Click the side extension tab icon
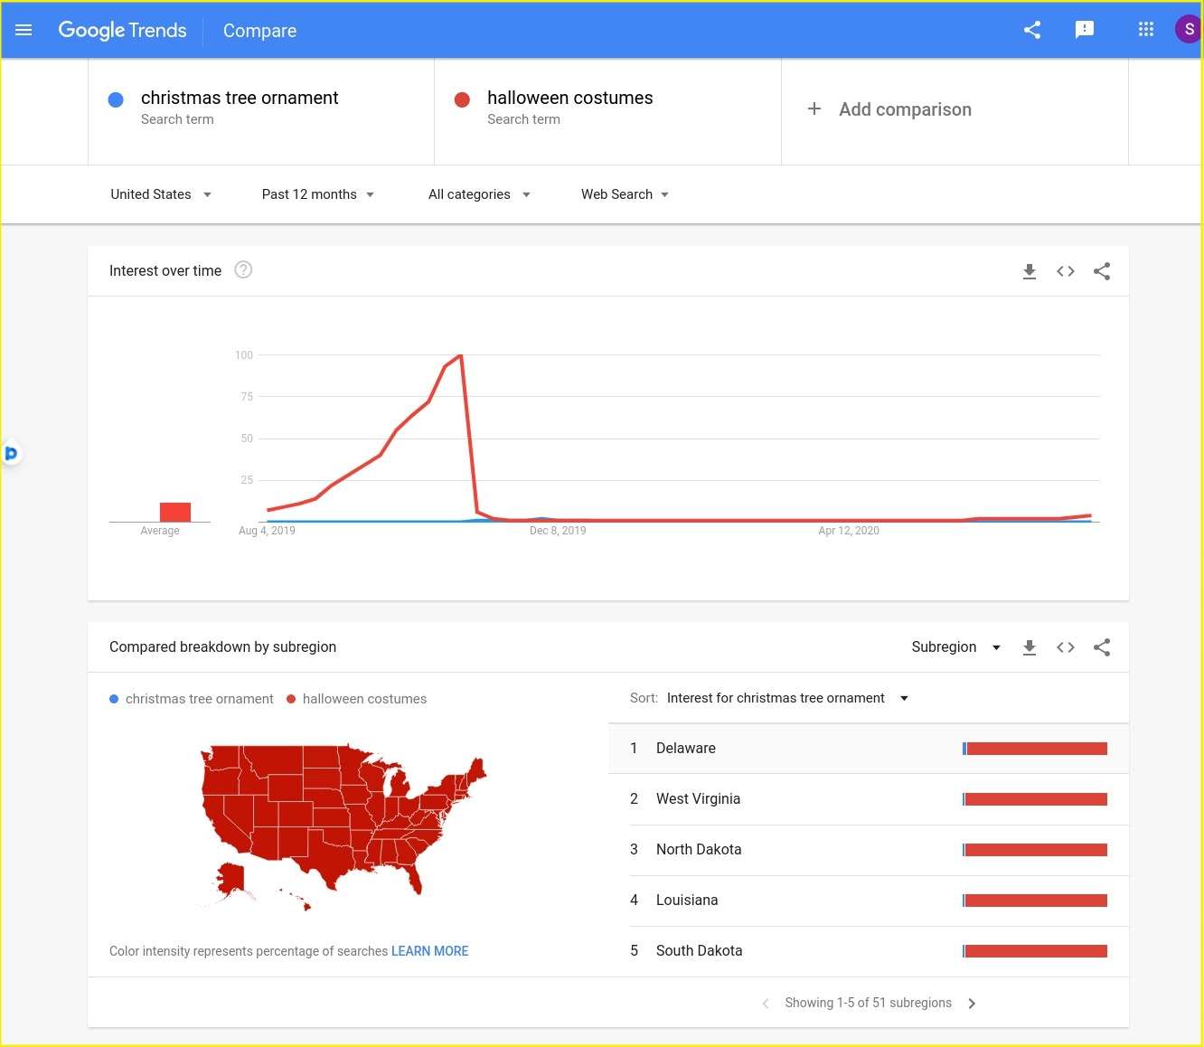The height and width of the screenshot is (1047, 1204). tap(11, 453)
